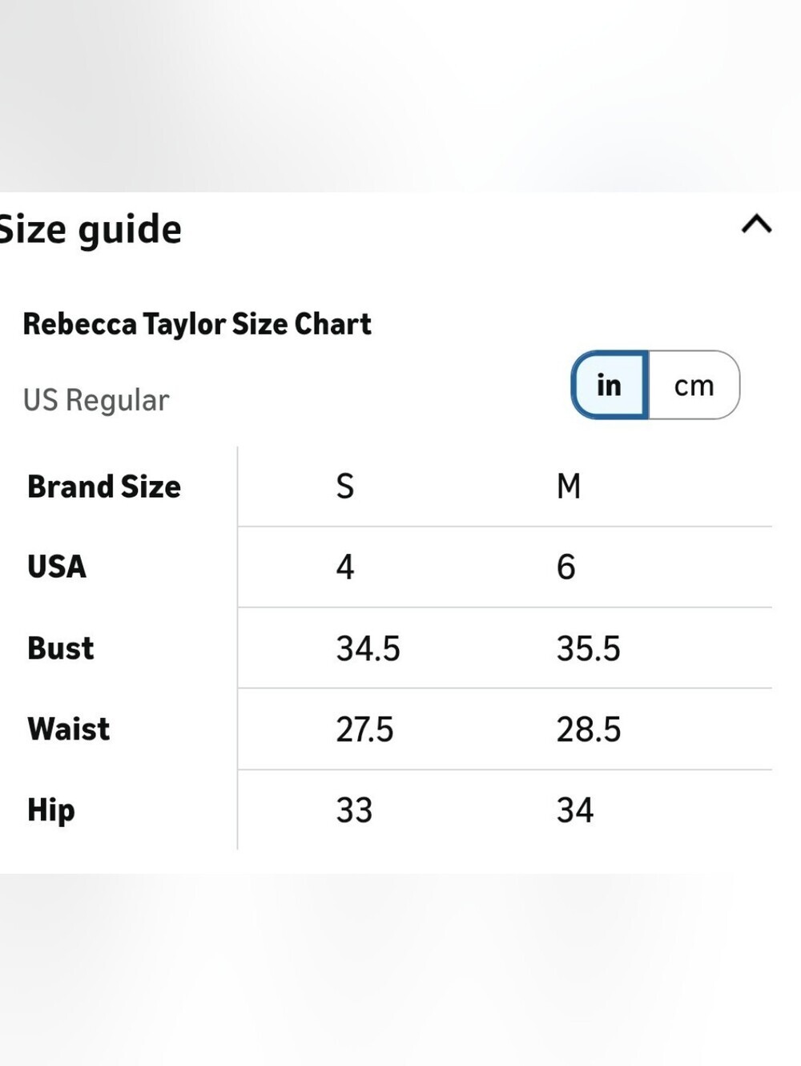The width and height of the screenshot is (801, 1066).
Task: Collapse the Size guide section chevron
Action: pos(756,224)
